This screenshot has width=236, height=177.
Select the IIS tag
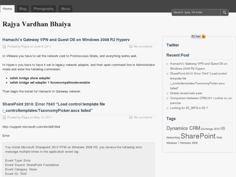pyautogui.click(x=223, y=129)
